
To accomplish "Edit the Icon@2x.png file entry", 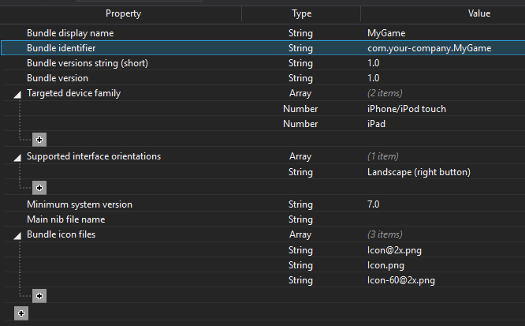I will (394, 250).
